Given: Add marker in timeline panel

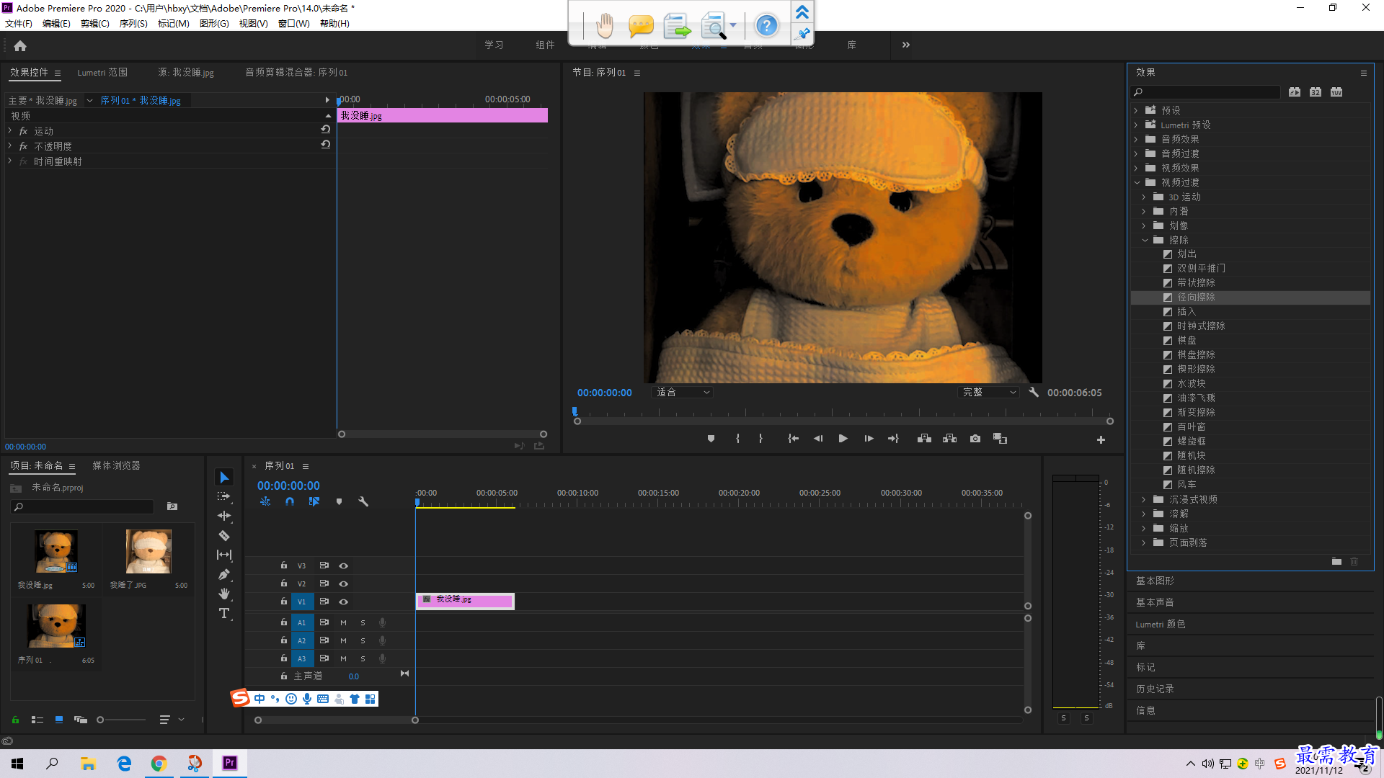Looking at the screenshot, I should click(339, 501).
